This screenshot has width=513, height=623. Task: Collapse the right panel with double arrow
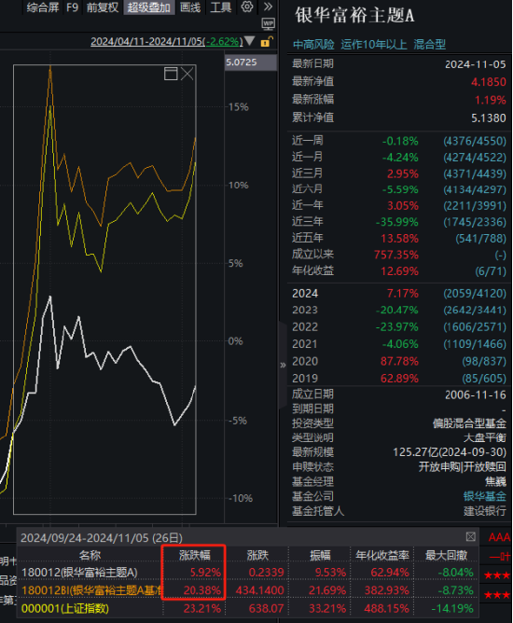283,365
